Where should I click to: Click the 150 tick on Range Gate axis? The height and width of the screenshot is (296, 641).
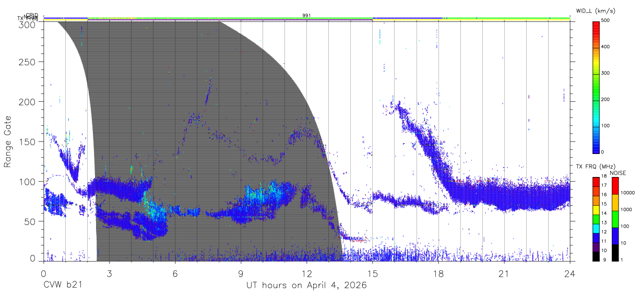coord(27,141)
